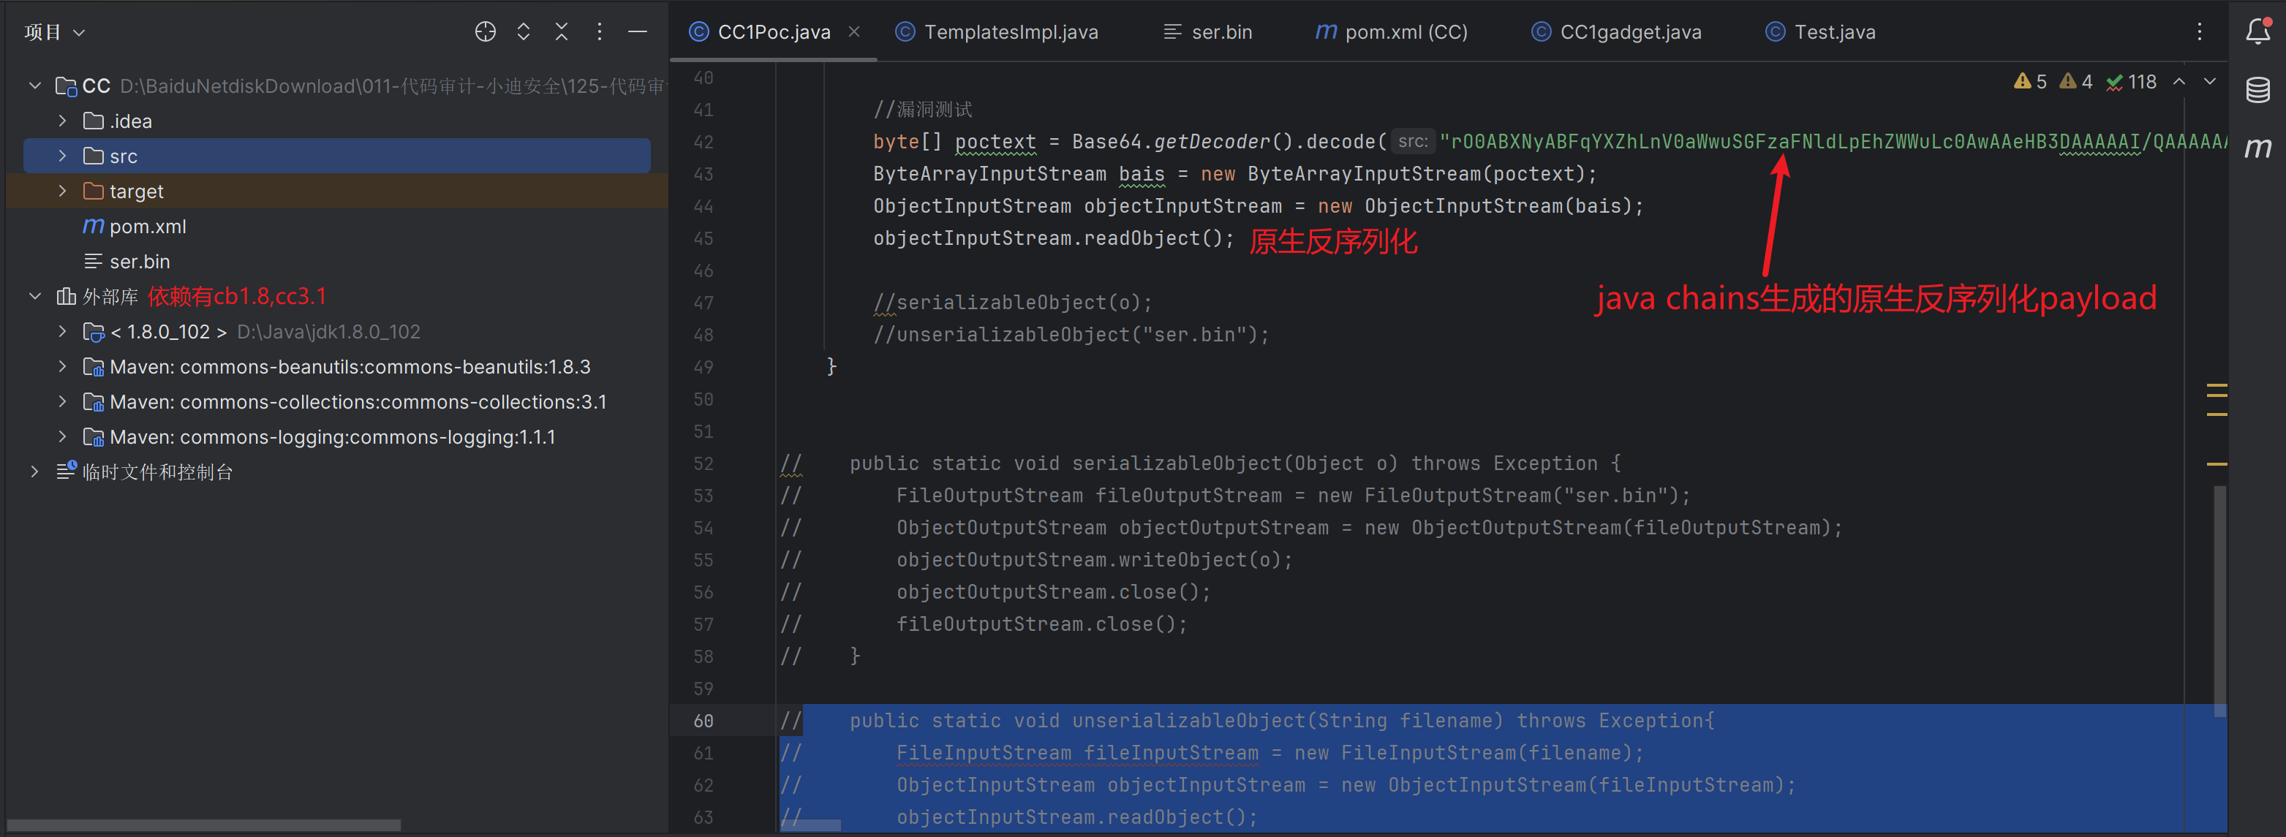Select opened file with the crosshair icon

pos(486,31)
